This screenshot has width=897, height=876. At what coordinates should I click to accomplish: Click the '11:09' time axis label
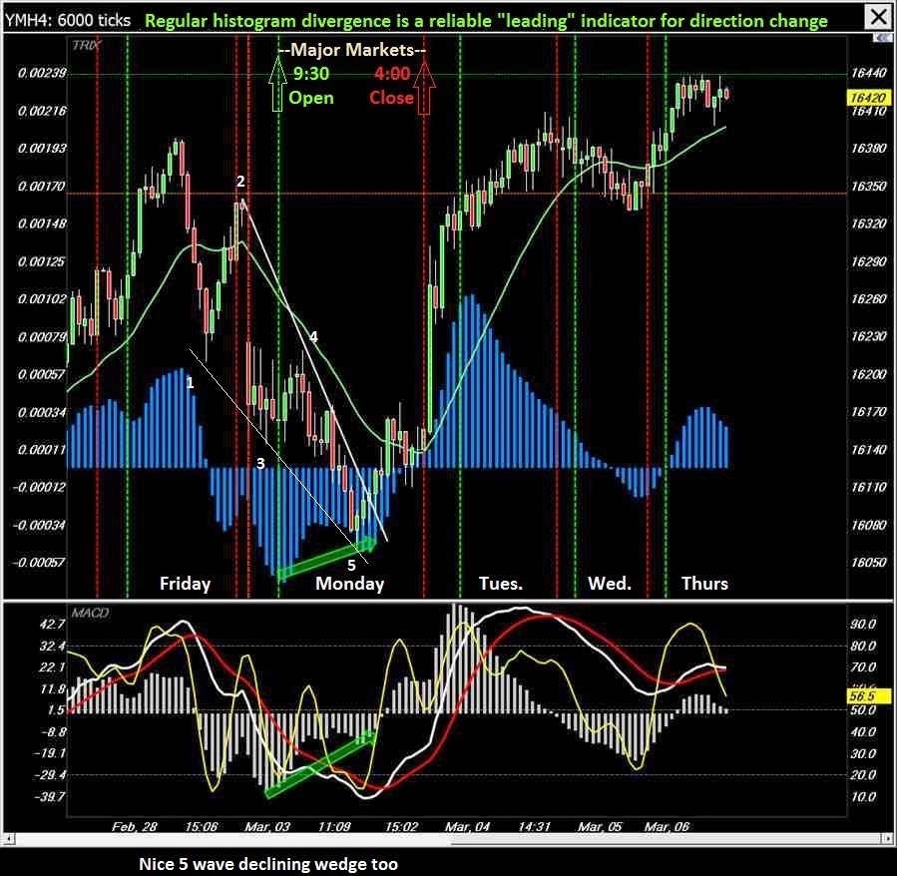[334, 827]
